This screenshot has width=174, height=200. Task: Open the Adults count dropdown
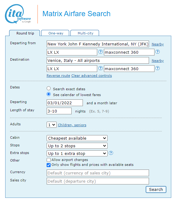[x=51, y=125]
